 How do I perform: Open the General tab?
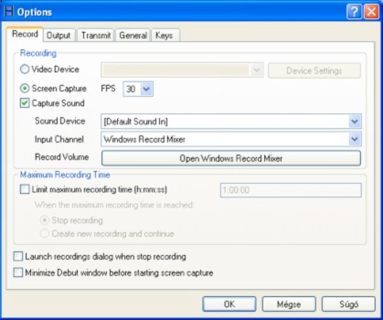[x=133, y=36]
